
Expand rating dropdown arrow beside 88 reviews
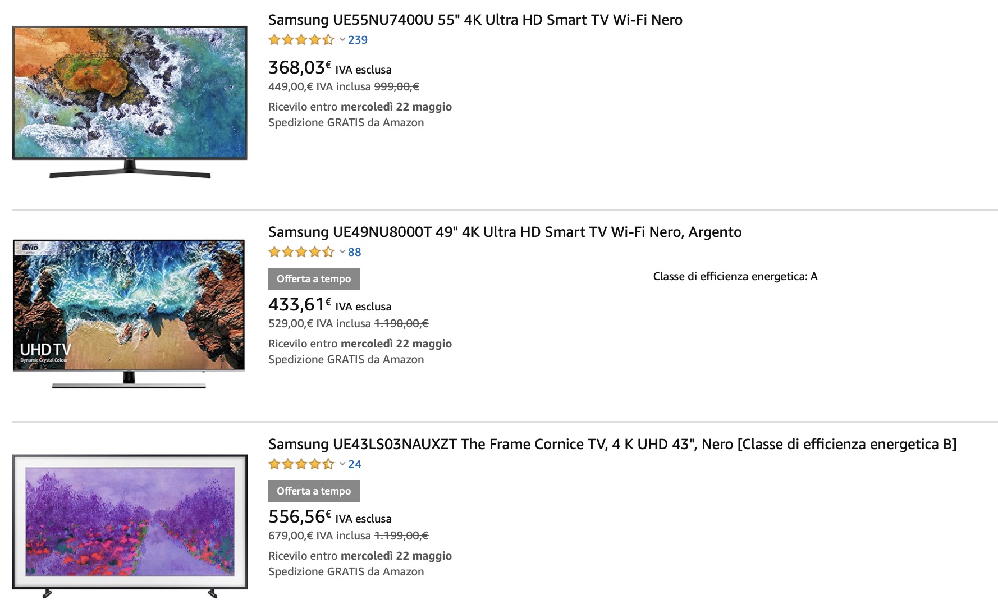pyautogui.click(x=342, y=252)
